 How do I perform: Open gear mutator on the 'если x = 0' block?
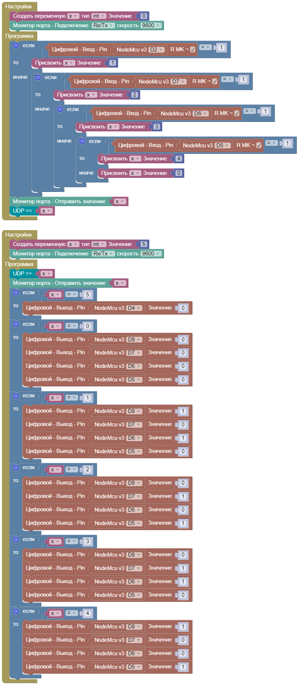(16, 324)
